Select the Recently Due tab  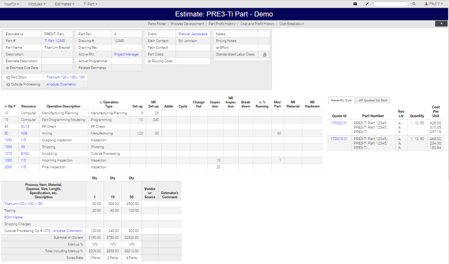341,100
